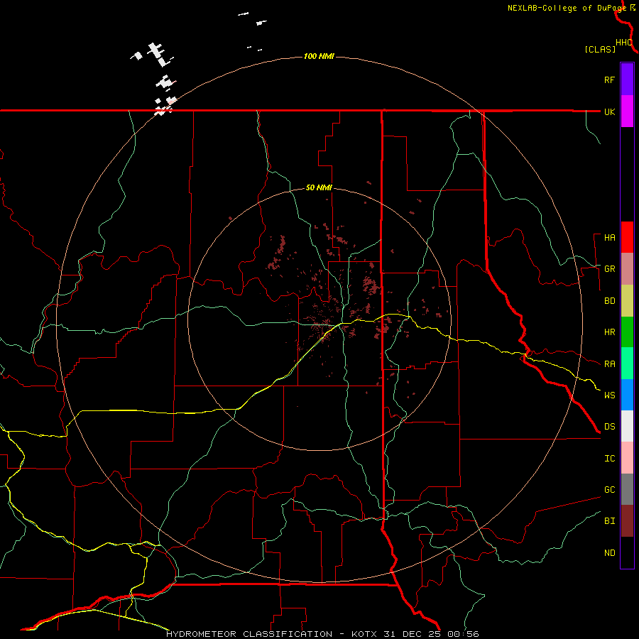The width and height of the screenshot is (639, 639).
Task: Click the GC legend label
Action: point(609,490)
